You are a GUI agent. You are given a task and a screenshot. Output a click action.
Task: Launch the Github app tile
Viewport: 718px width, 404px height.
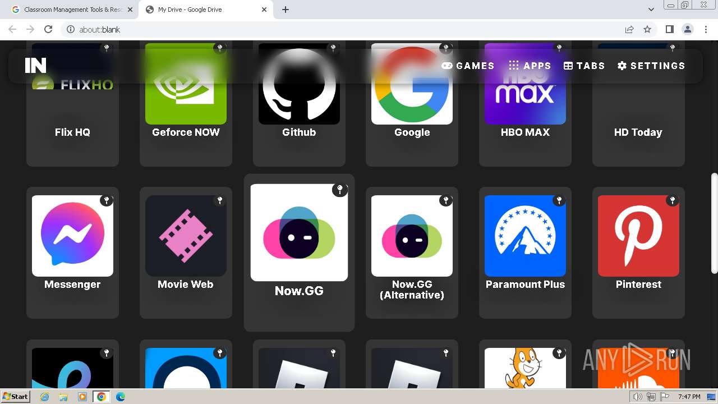coord(299,104)
